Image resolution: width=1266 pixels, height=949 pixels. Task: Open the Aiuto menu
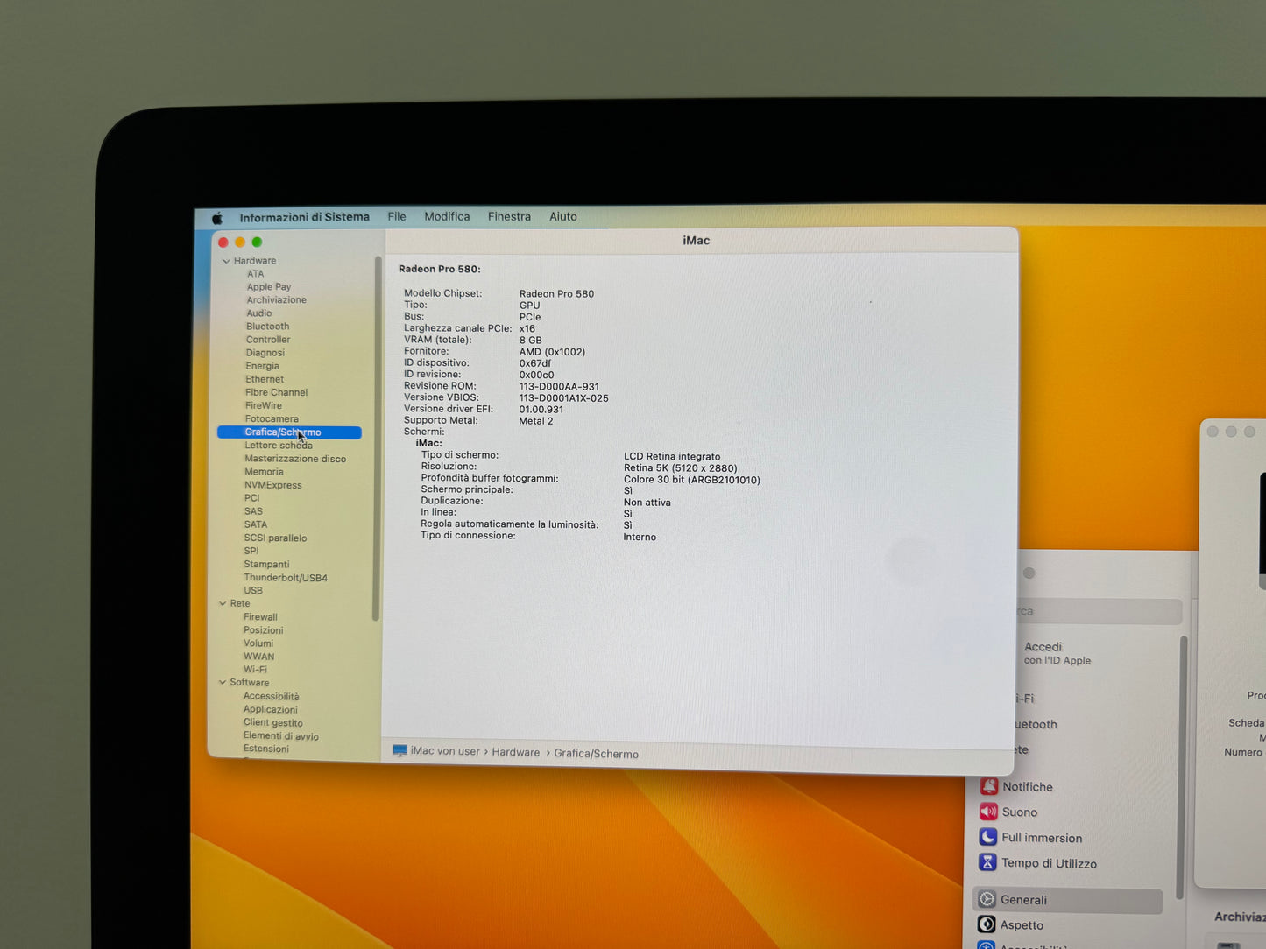click(562, 216)
